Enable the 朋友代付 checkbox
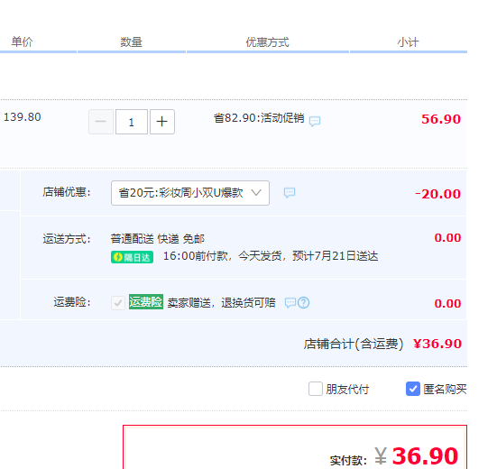 [316, 389]
